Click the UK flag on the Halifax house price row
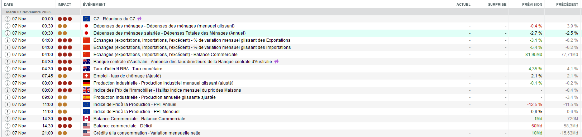This screenshot has height=137, width=582. 86,90
